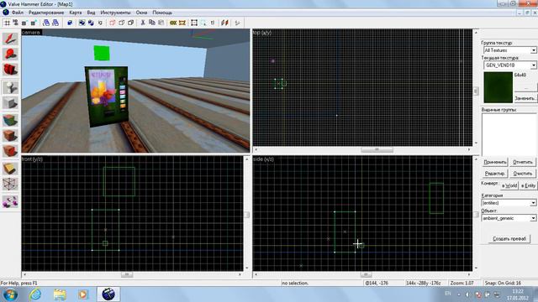Select the Path tool
Screen dimensions: 538x302
click(x=10, y=201)
